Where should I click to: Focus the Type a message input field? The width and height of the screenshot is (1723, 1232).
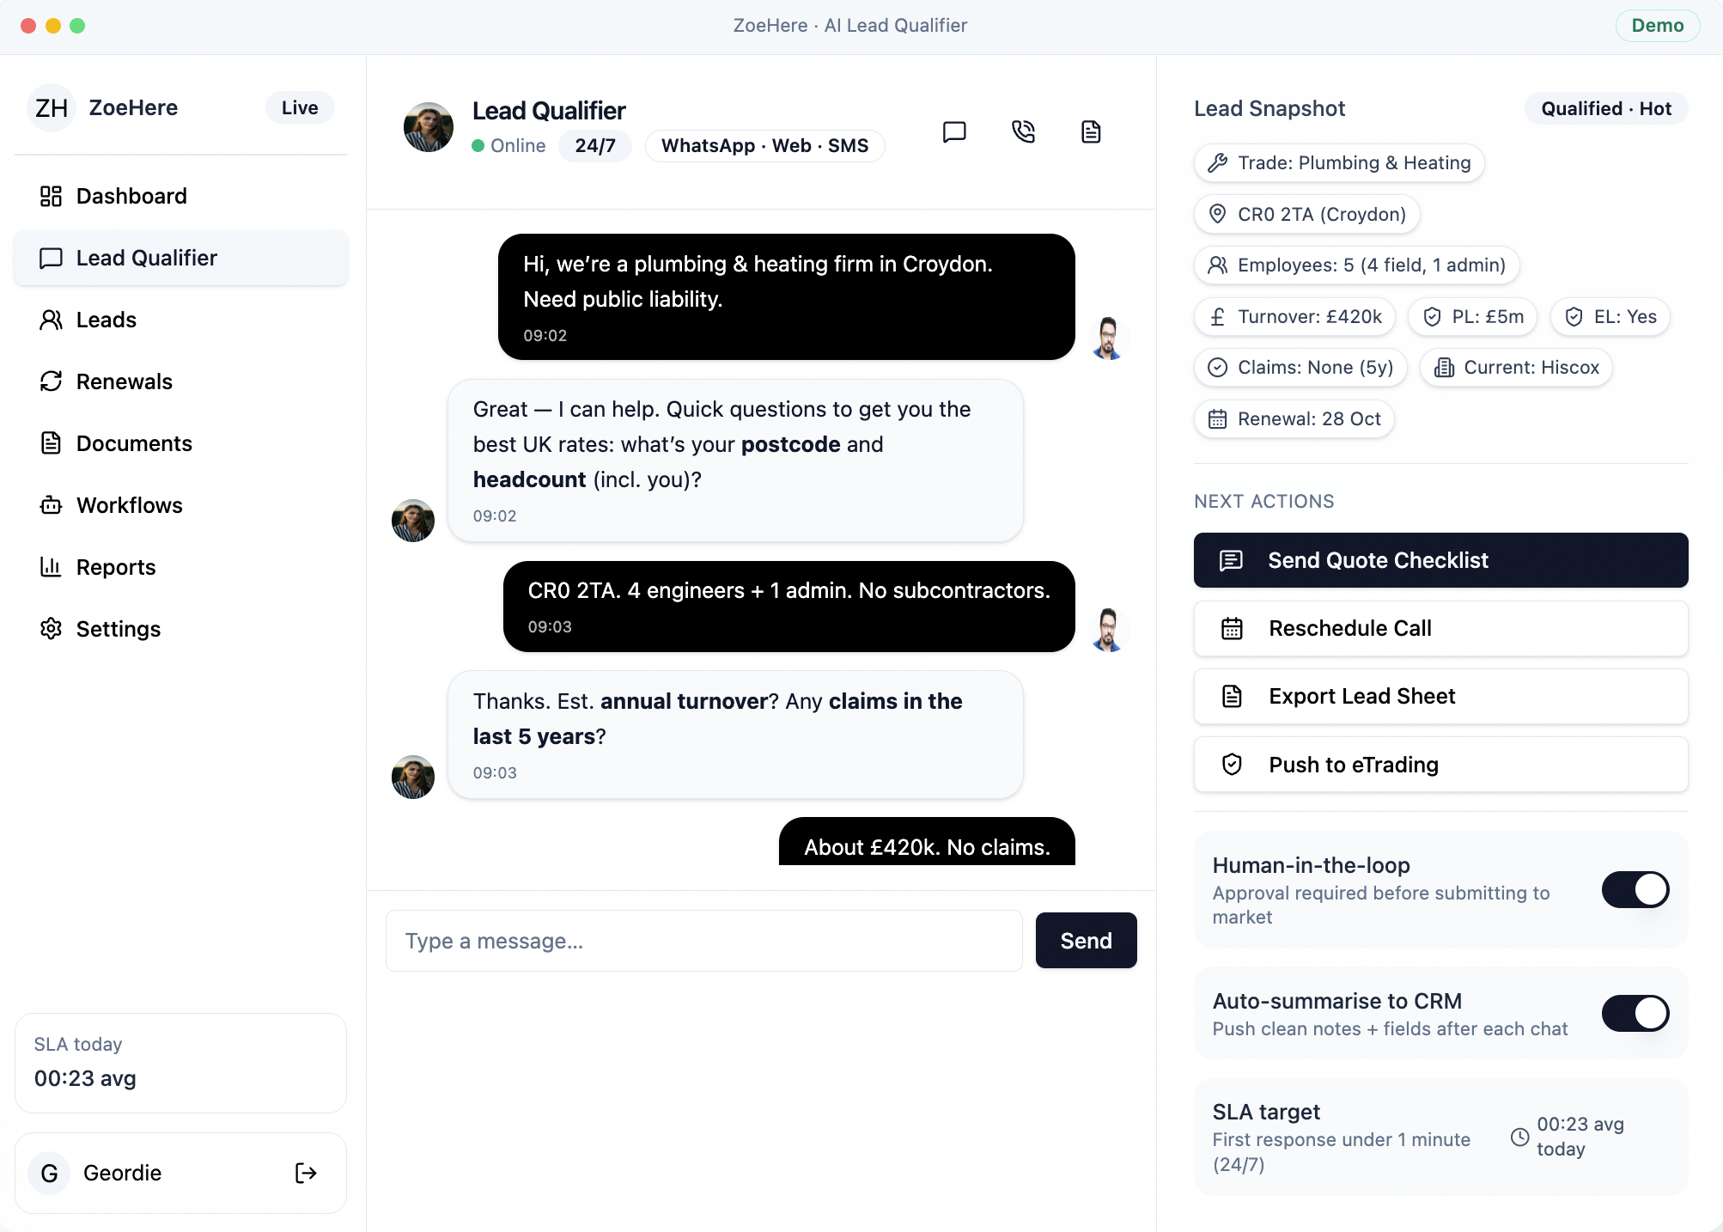coord(703,941)
